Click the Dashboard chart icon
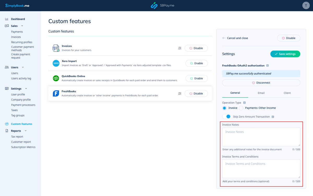The width and height of the screenshot is (313, 196). (7, 19)
